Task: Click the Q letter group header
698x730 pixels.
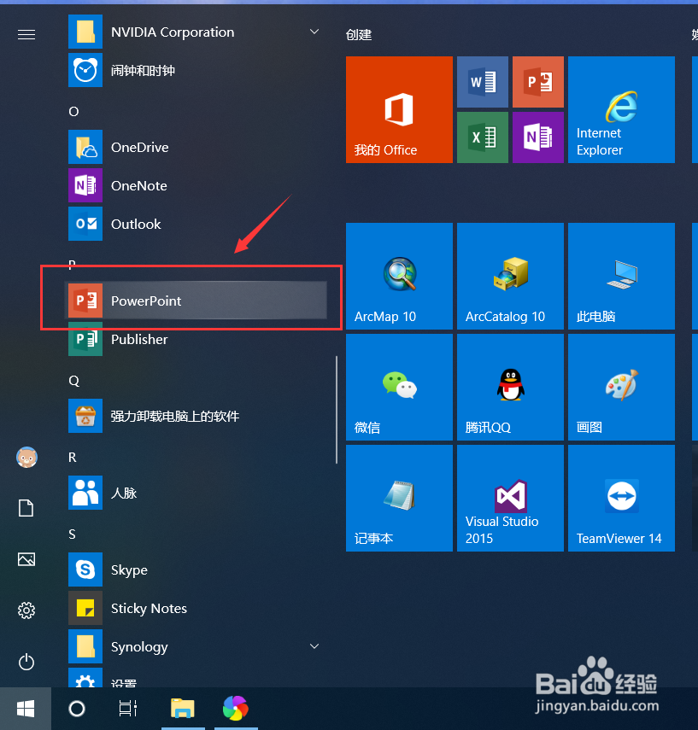Action: click(73, 380)
